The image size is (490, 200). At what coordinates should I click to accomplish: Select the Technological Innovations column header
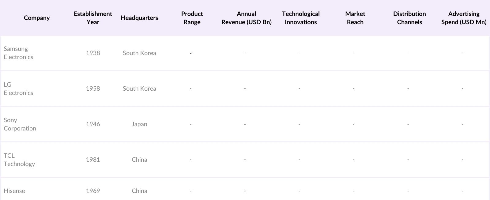[301, 18]
